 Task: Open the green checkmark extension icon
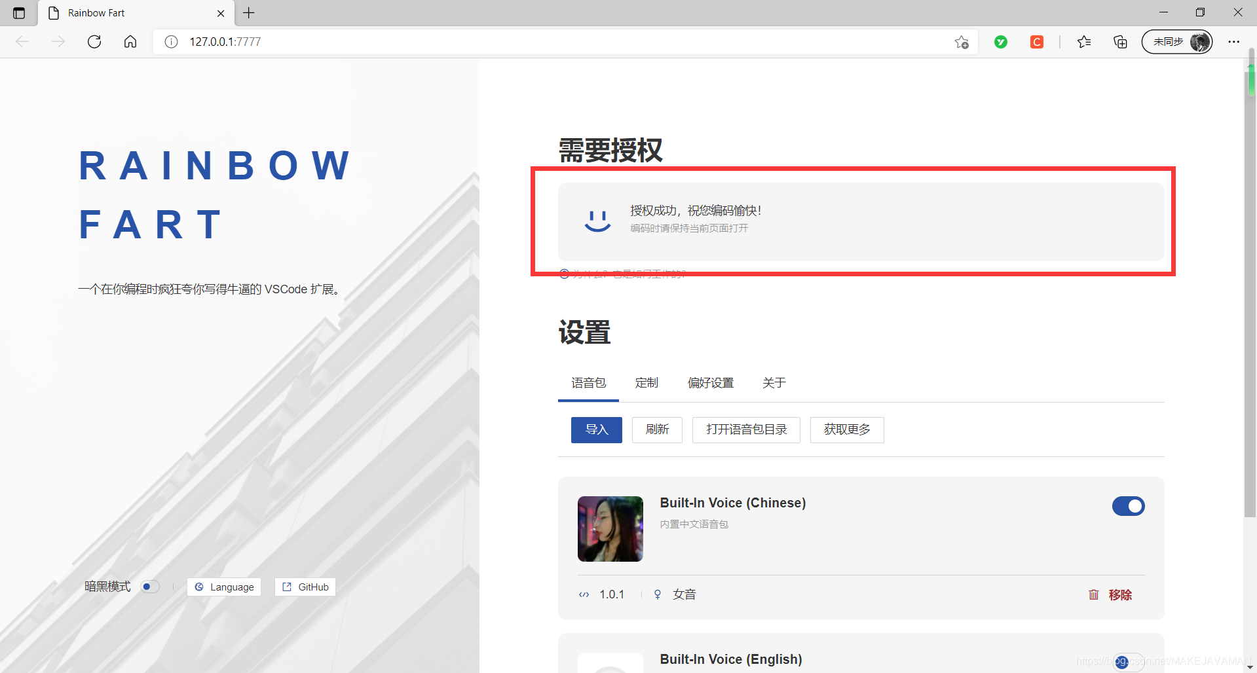1001,42
